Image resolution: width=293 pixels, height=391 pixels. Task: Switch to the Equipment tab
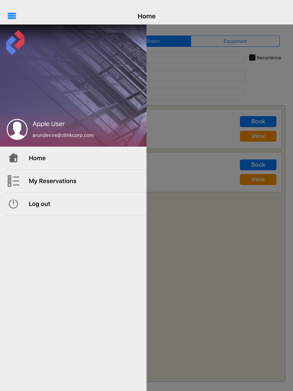[x=235, y=41]
